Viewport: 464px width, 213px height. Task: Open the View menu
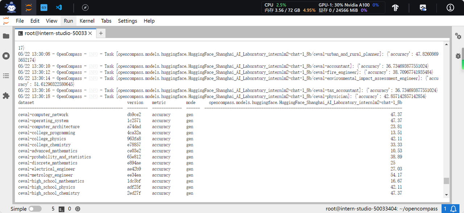coord(51,21)
